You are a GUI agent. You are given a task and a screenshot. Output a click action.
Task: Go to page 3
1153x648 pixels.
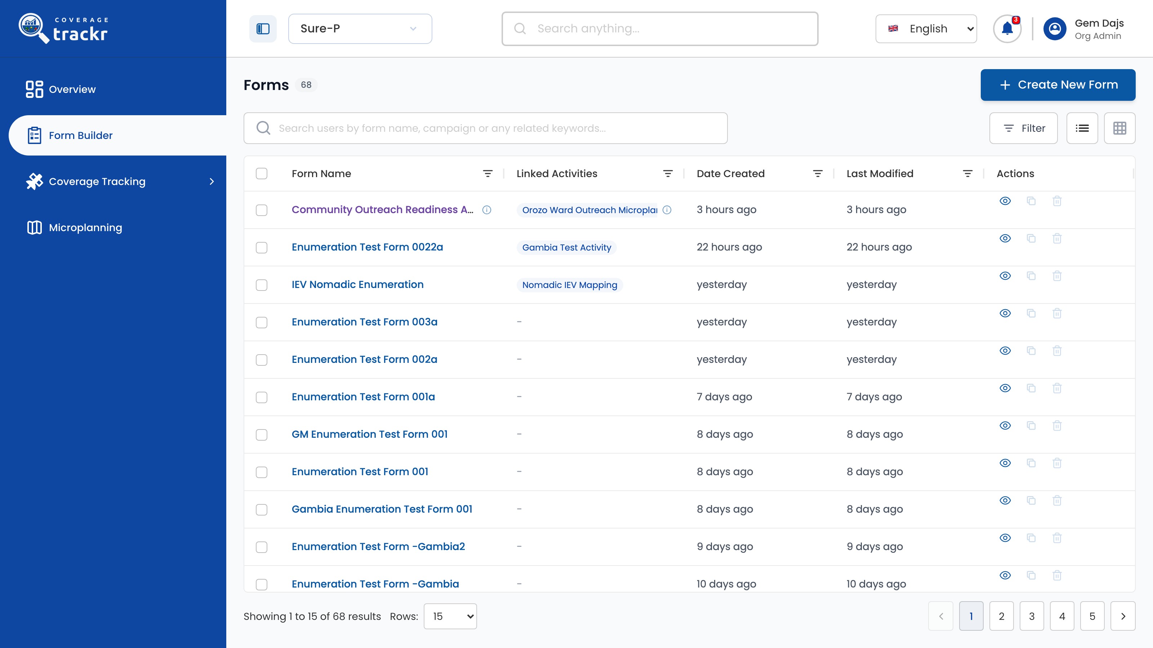tap(1032, 616)
